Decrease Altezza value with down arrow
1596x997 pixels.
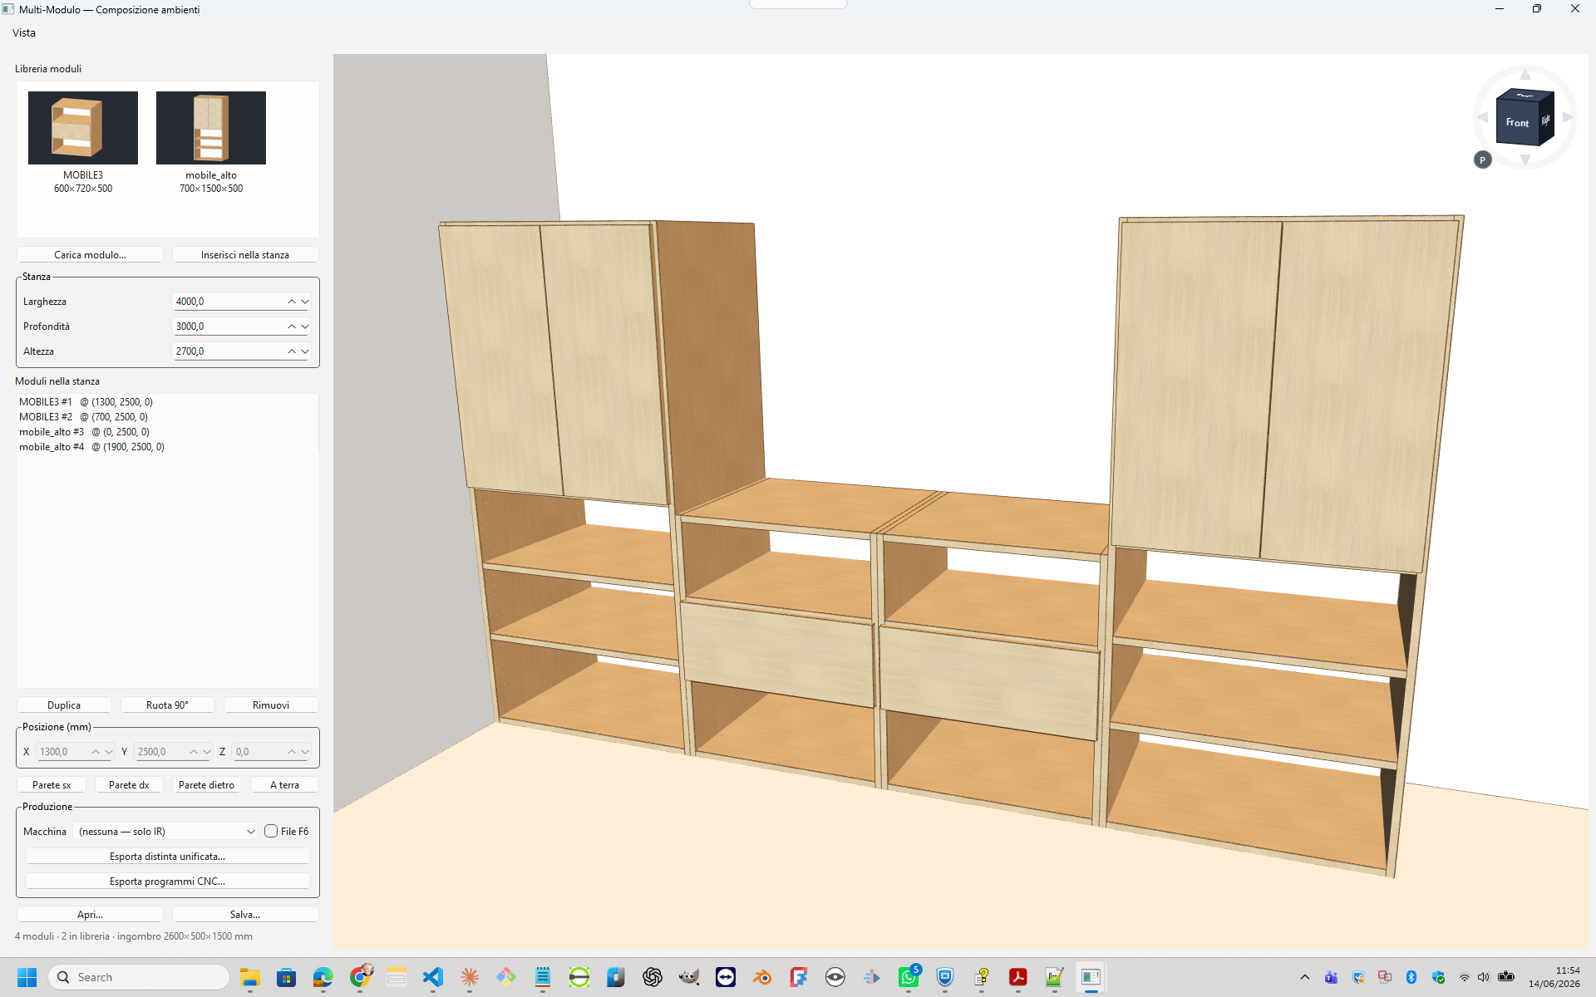305,351
